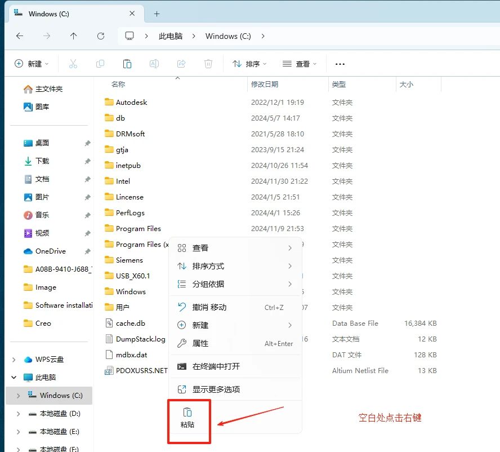Click the Refresh icon in the address bar

point(100,36)
